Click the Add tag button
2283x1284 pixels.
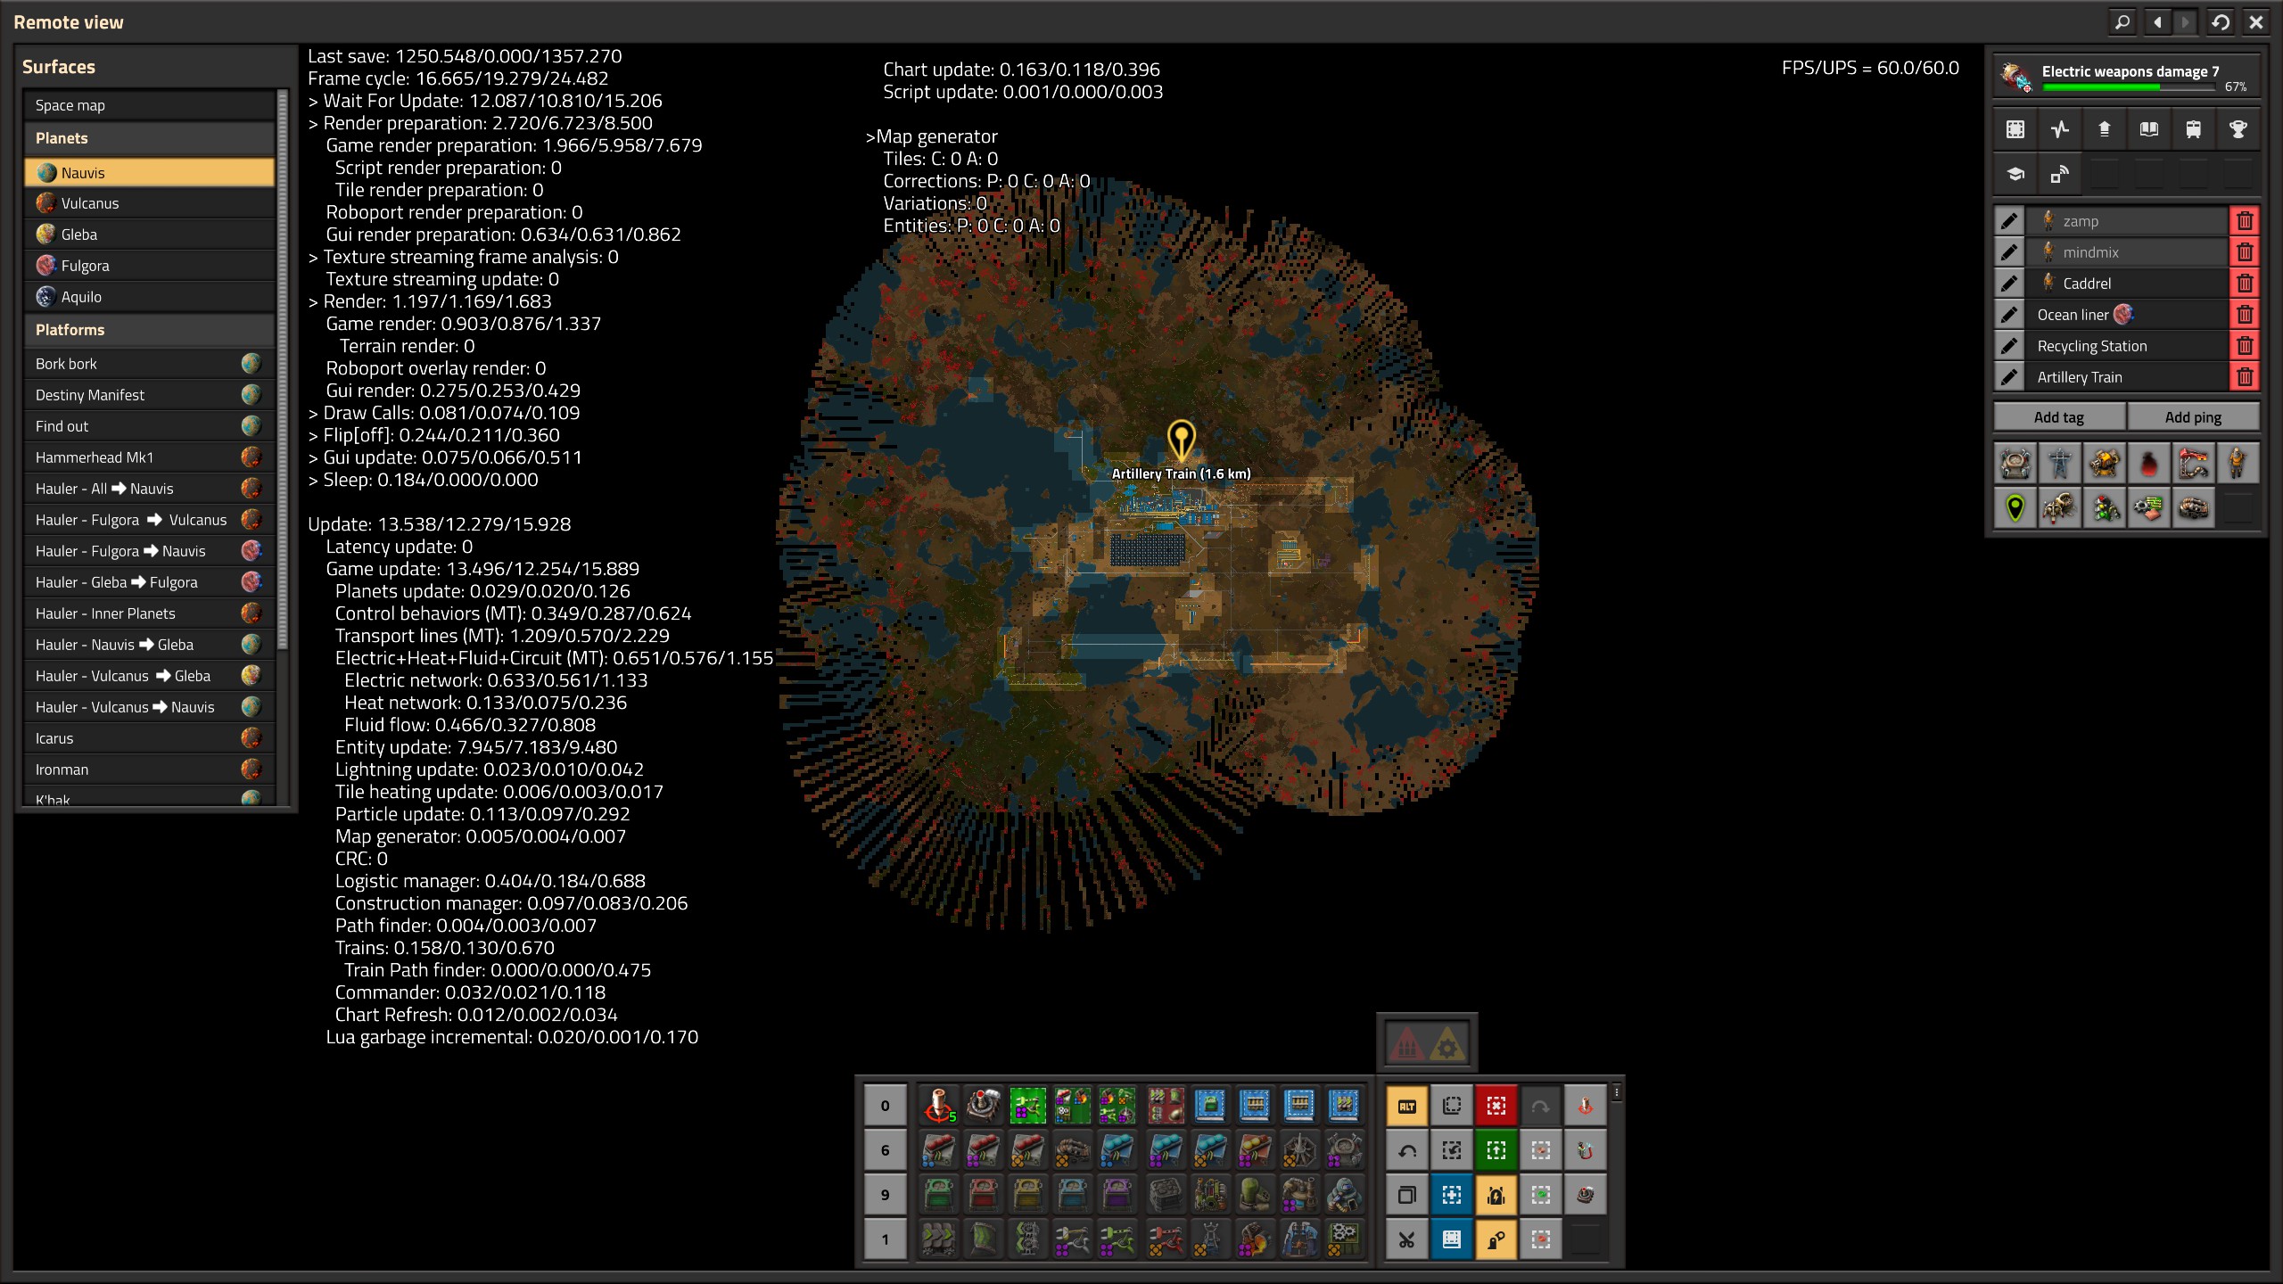pyautogui.click(x=2059, y=417)
